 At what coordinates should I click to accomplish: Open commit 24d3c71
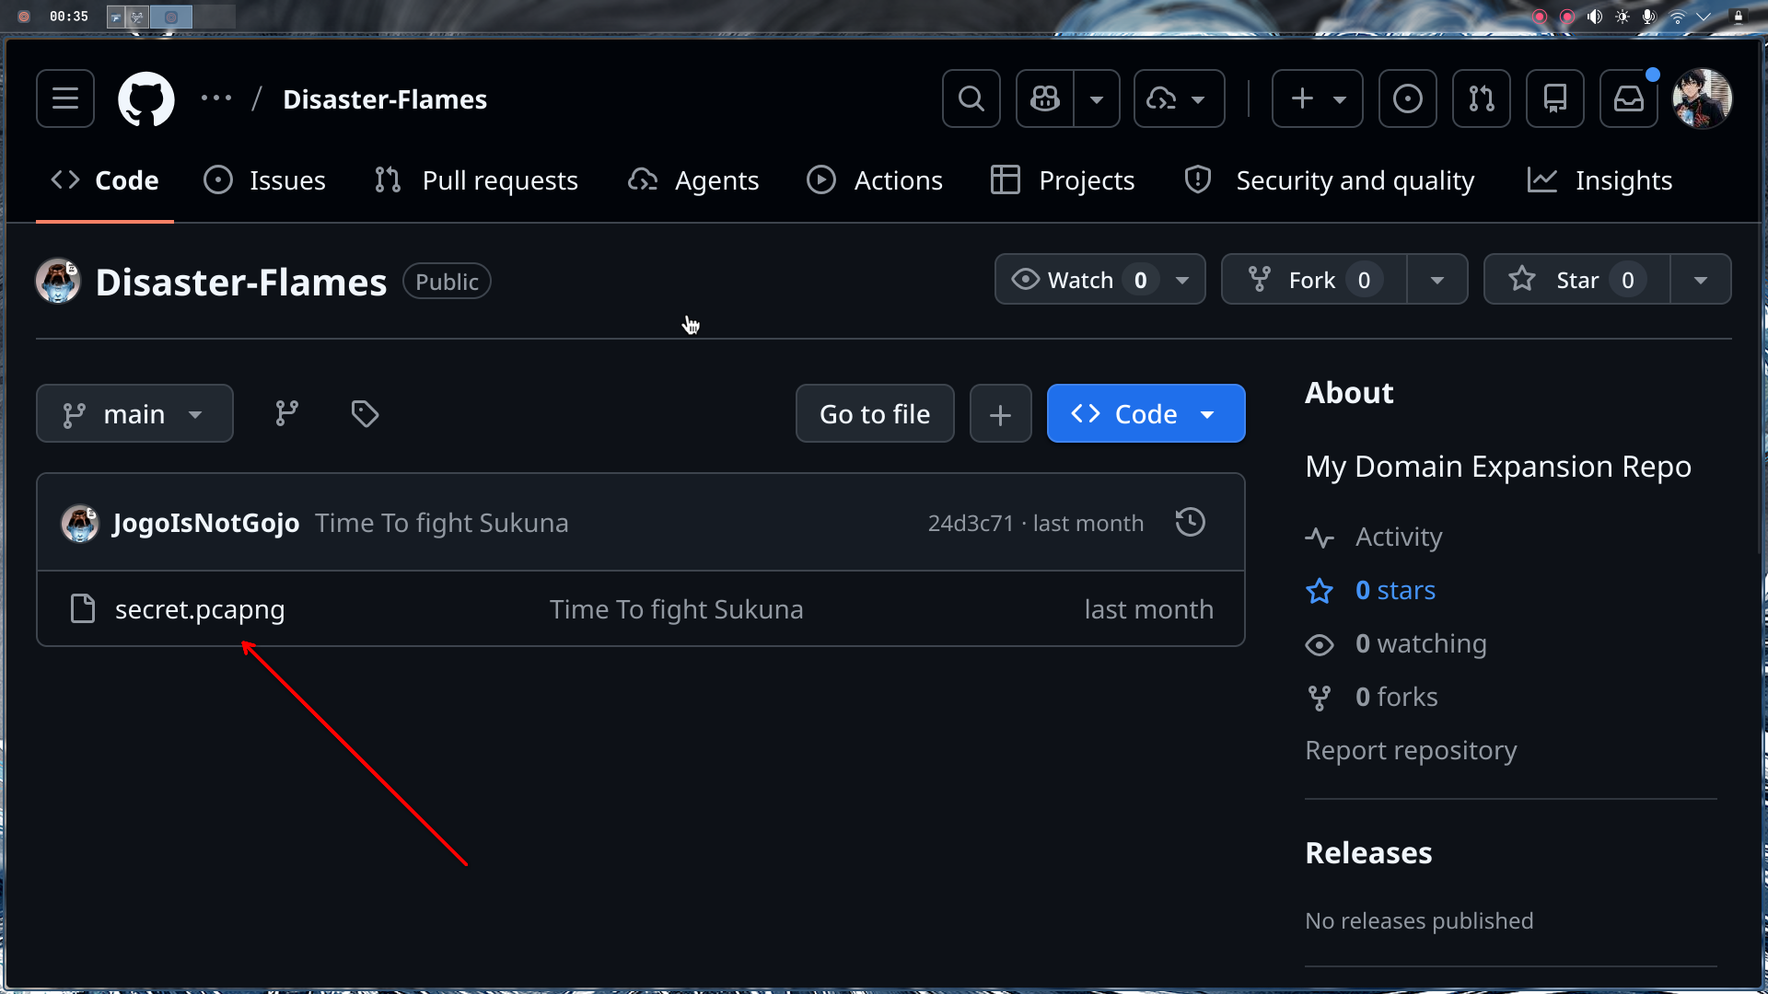[971, 522]
